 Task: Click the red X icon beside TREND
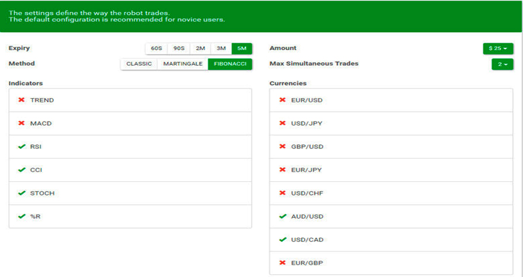point(22,100)
